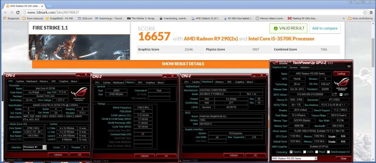The image size is (376, 163).
Task: Click Close button in GPU-Z
Action: [x=343, y=158]
